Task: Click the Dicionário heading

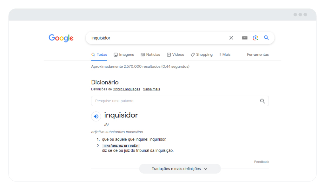Action: [x=105, y=82]
